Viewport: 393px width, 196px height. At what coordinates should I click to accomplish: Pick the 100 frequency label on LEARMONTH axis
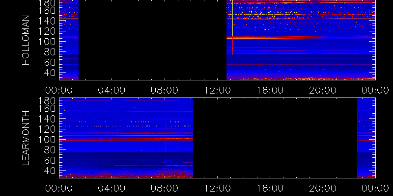click(x=47, y=140)
